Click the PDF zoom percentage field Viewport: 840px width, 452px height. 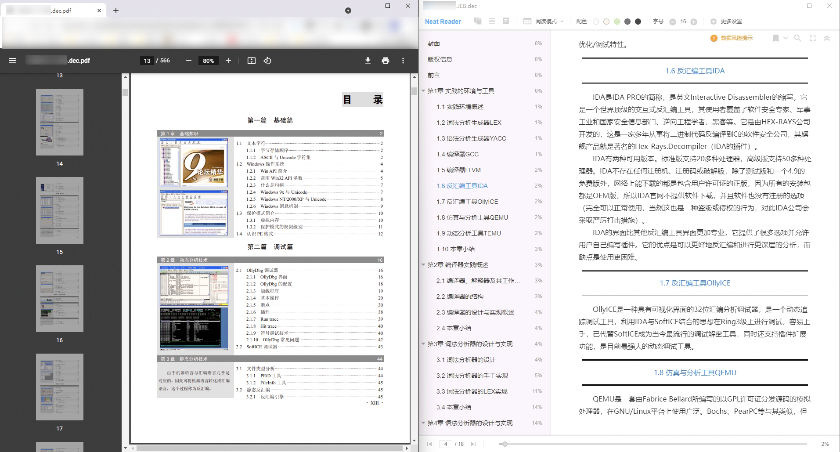tap(209, 61)
